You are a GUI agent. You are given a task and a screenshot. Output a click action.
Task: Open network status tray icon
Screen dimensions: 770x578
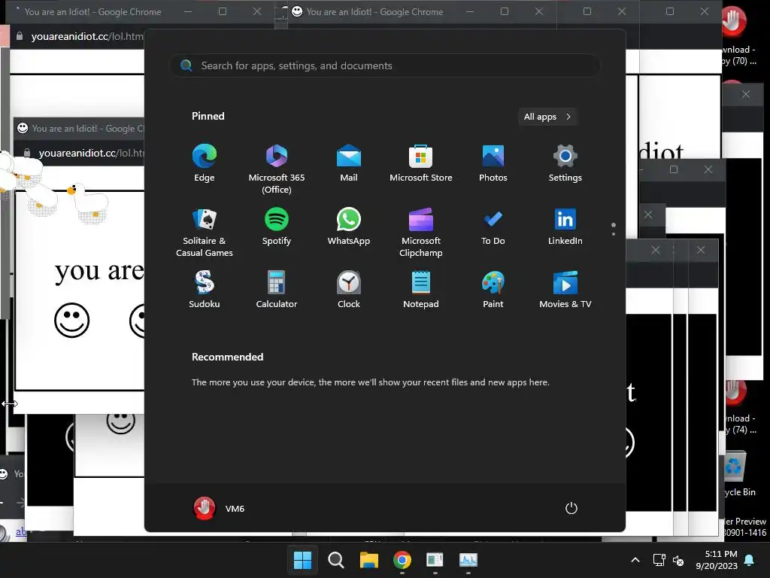click(x=659, y=560)
